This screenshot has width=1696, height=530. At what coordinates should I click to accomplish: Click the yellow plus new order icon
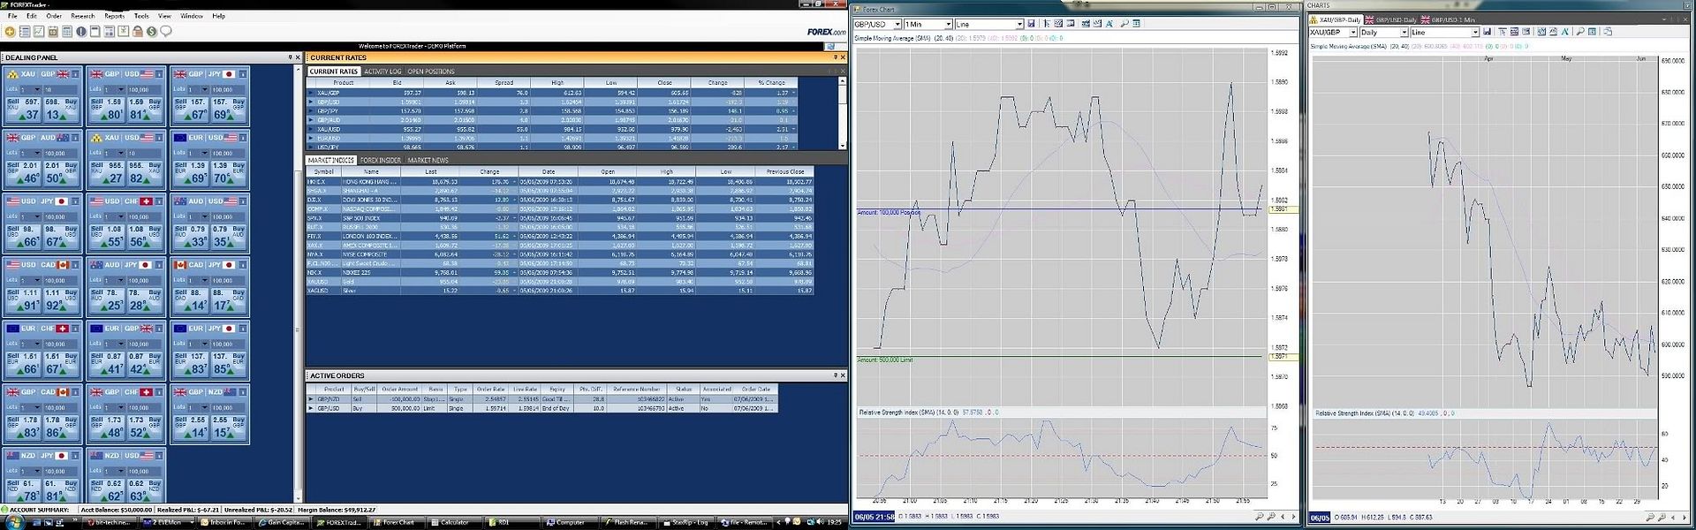(10, 32)
